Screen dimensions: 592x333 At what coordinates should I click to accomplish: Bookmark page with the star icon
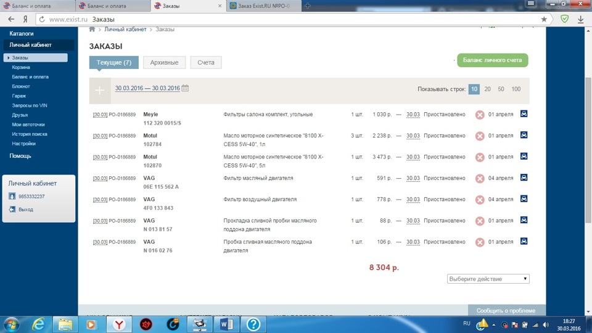pyautogui.click(x=544, y=19)
